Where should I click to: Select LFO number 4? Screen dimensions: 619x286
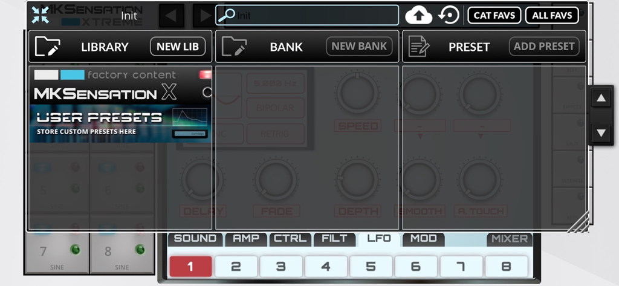[x=326, y=266]
